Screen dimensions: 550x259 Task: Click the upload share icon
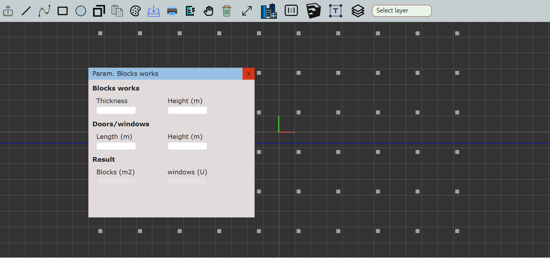pos(8,11)
